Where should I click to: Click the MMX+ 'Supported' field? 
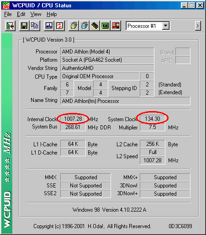point(165,177)
